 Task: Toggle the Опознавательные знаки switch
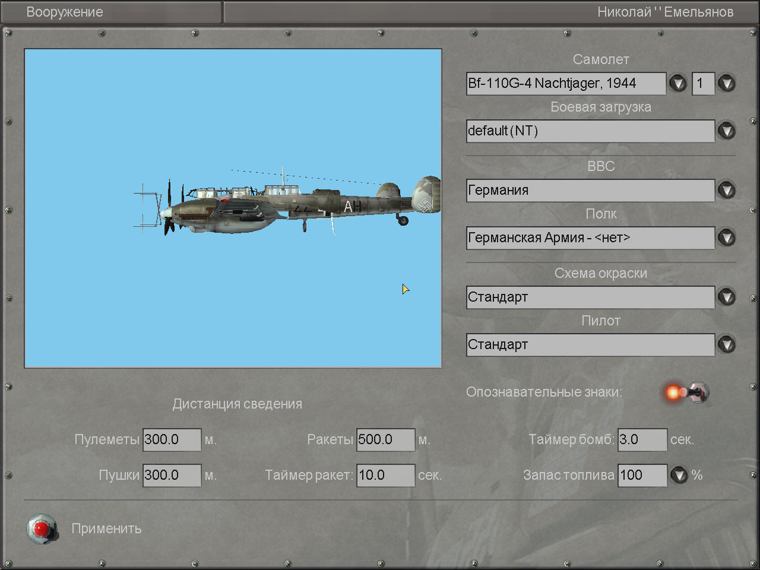688,392
